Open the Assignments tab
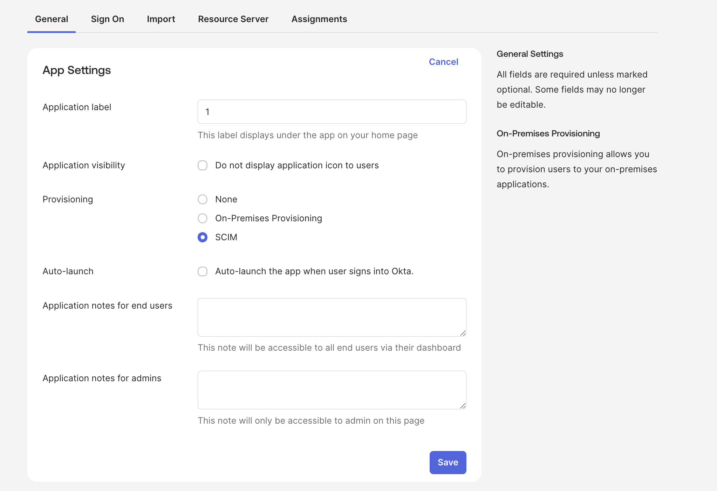 [319, 19]
